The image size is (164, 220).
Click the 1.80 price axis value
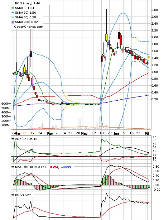tap(155, 44)
